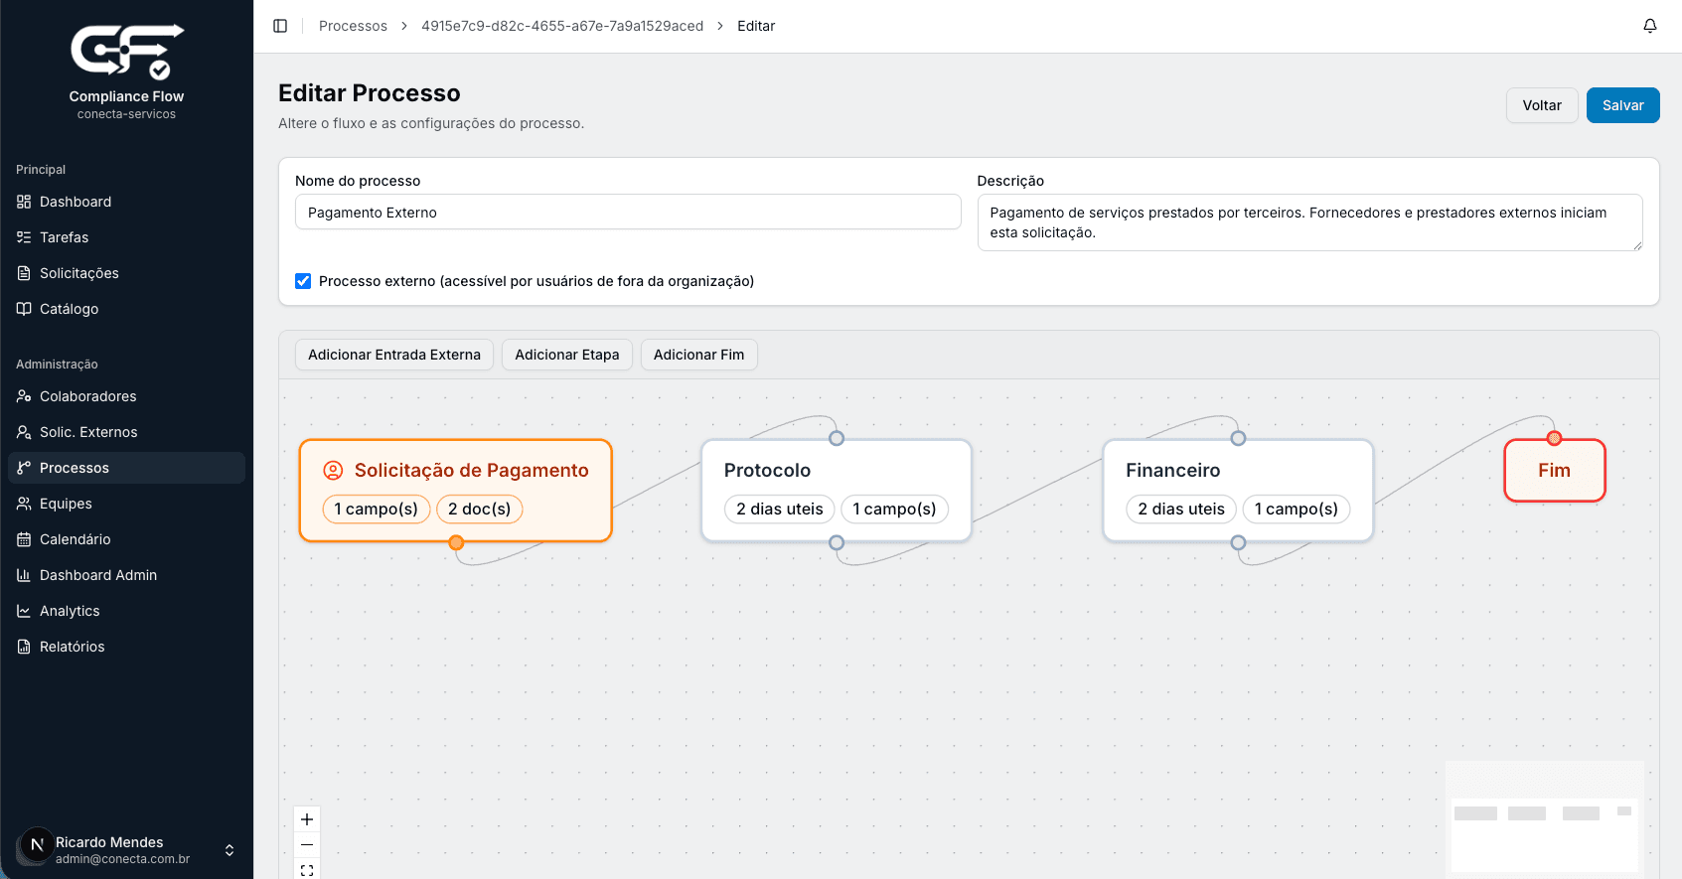
Task: Click the Fim node connector handle
Action: point(1555,438)
